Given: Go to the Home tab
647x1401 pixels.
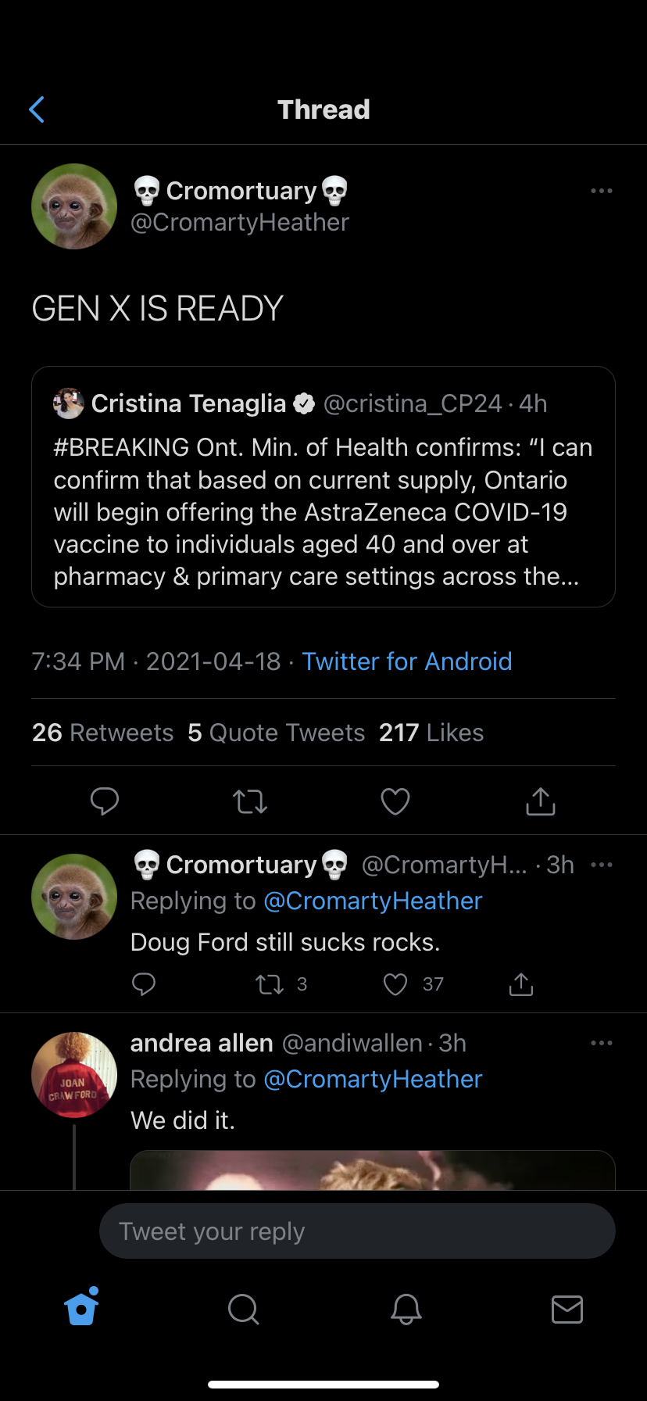Looking at the screenshot, I should [x=81, y=1308].
